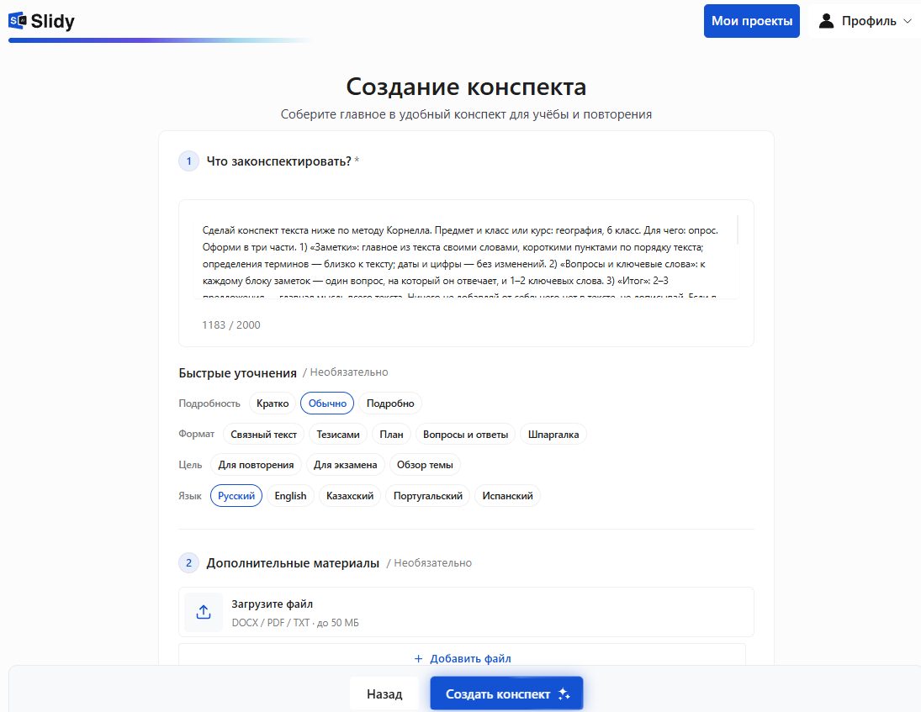This screenshot has height=712, width=921.
Task: Click the plus icon before Добавить файл
Action: (x=418, y=658)
